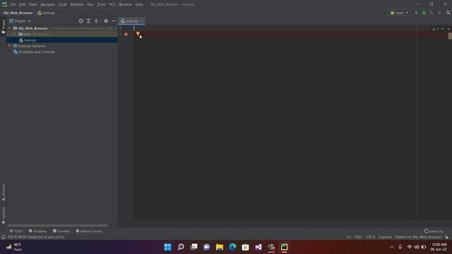The image size is (452, 254).
Task: Click the Python 3.6 interpreter selector
Action: pos(418,237)
